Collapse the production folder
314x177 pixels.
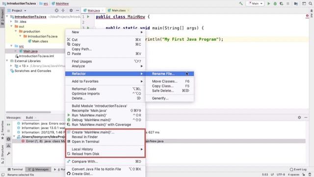[16, 31]
